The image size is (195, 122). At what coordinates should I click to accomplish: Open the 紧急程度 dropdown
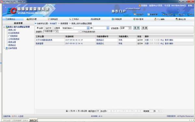[x=125, y=28]
